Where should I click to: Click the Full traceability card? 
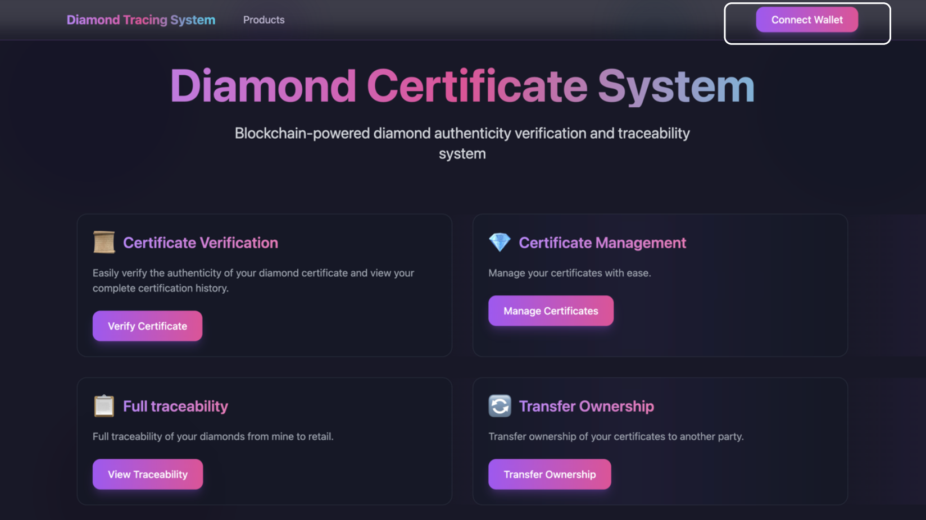pos(264,441)
